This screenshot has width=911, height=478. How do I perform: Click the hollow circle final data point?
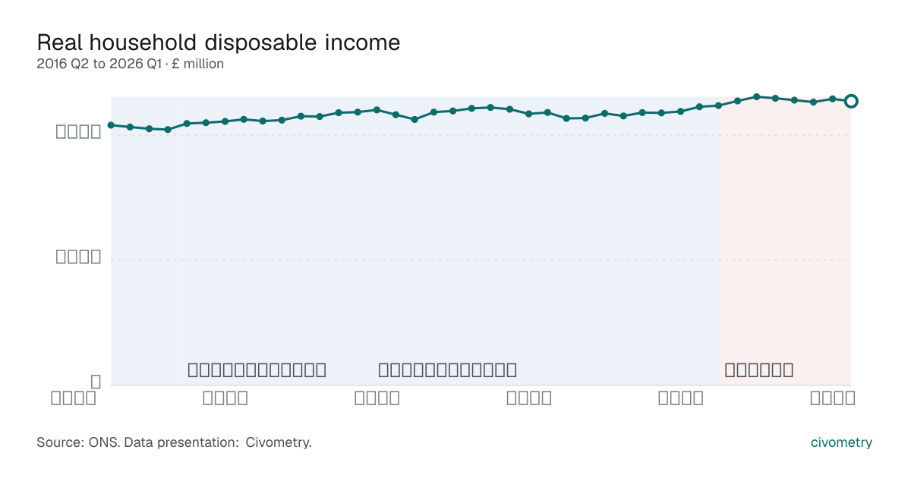851,101
